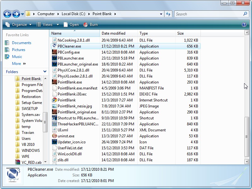Click file list scrollbar up arrow
The width and height of the screenshot is (252, 189).
click(247, 33)
